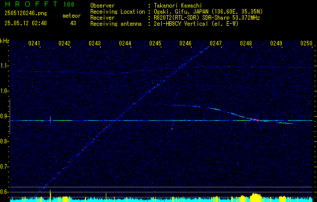The height and width of the screenshot is (202, 317).
Task: Click time axis marker 0241
Action: coord(34,43)
